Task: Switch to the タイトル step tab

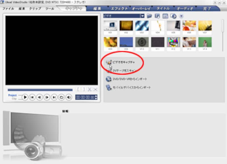Action: click(x=163, y=9)
